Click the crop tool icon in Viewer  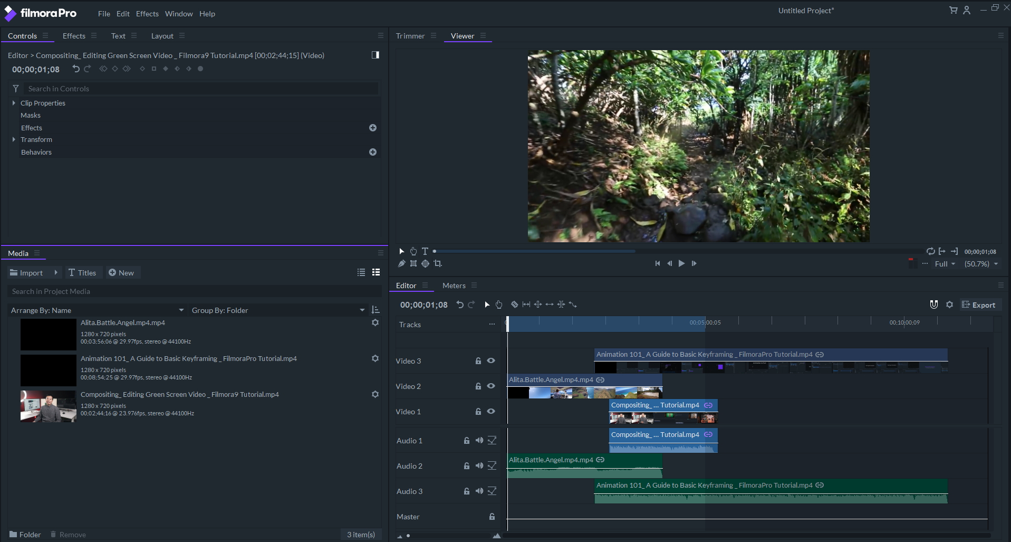437,263
